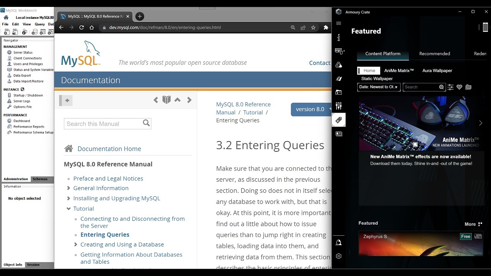Viewport: 491px width, 276px height.
Task: Show favorites with the heart icon
Action: [459, 87]
